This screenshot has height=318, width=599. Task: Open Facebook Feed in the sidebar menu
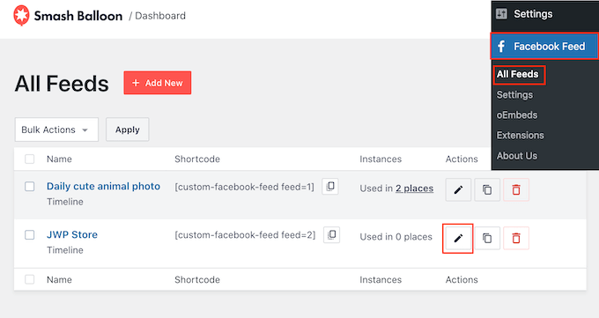[x=544, y=47]
